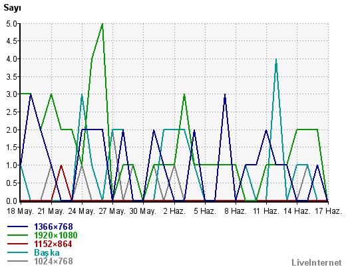Click the teal Başka legend line
346x269 pixels.
click(x=17, y=252)
